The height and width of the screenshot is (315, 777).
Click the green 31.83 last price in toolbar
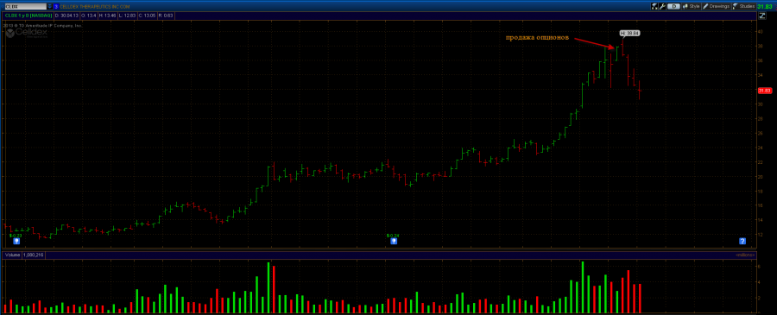pos(766,6)
